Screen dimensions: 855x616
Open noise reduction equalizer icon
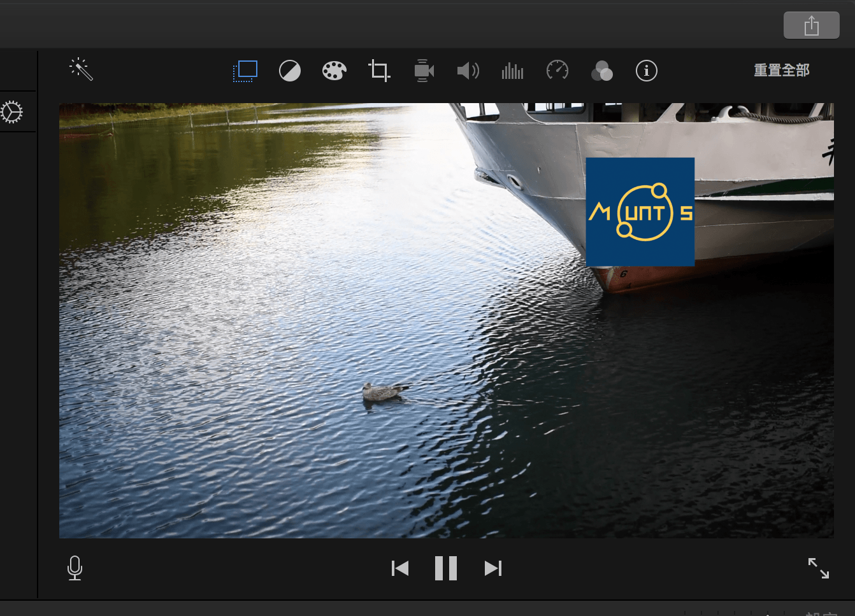point(513,71)
